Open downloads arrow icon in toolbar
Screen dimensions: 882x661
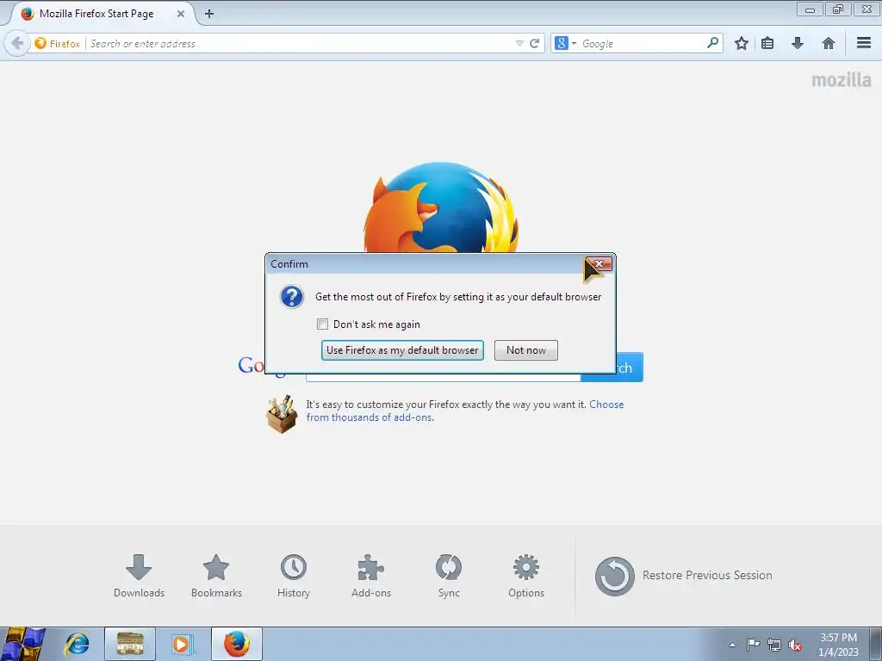pyautogui.click(x=797, y=43)
